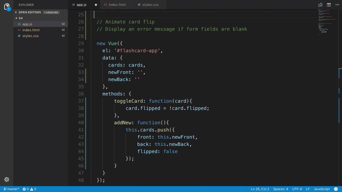Image resolution: width=342 pixels, height=192 pixels.
Task: Click the M status next to app.js
Action: 63,24
